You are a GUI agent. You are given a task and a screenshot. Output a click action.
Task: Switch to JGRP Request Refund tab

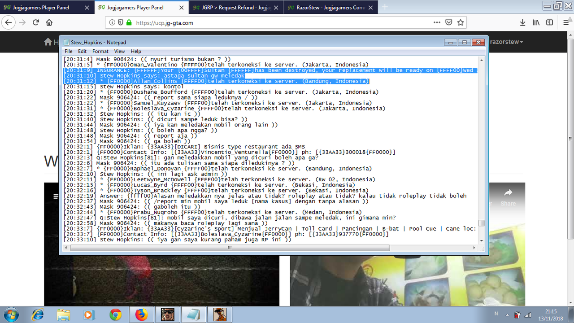(236, 7)
